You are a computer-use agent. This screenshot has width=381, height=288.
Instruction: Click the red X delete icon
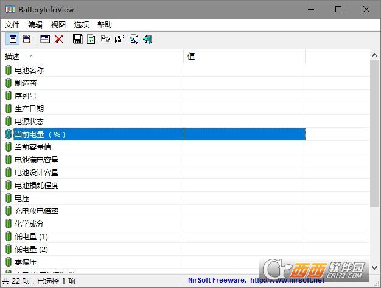click(x=59, y=39)
